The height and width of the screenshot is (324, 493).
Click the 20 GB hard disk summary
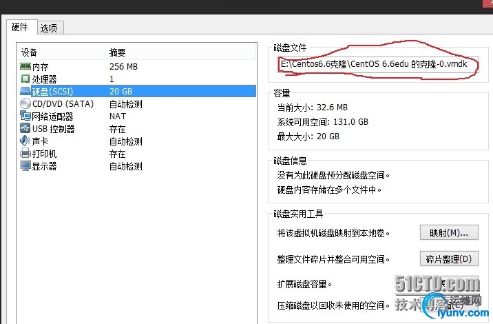[121, 92]
